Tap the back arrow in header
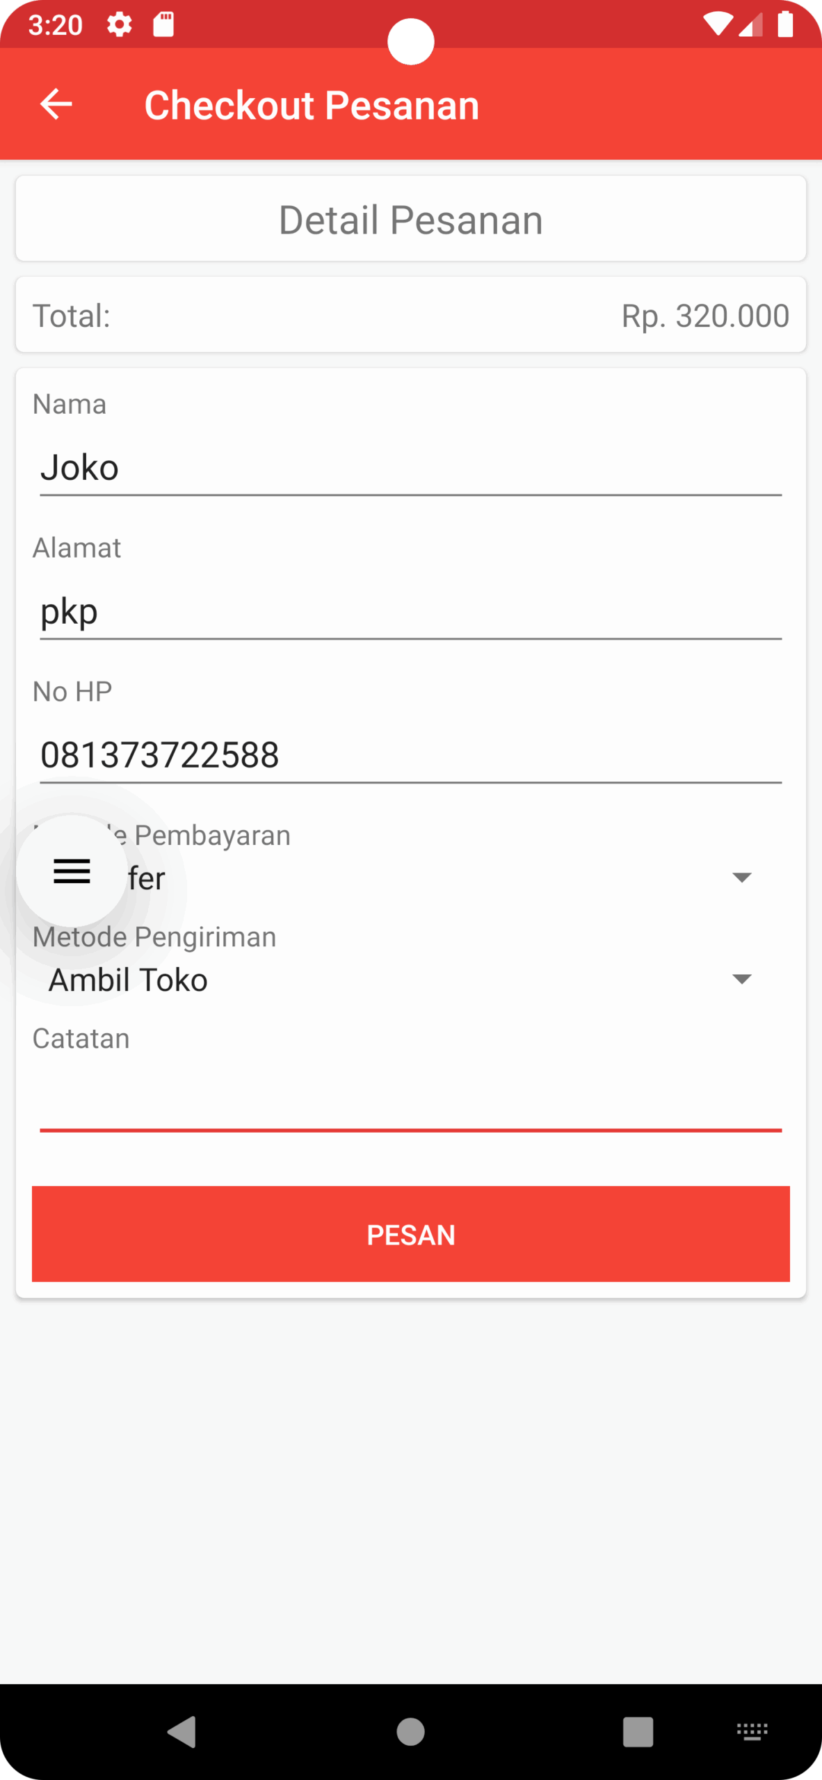Image resolution: width=822 pixels, height=1780 pixels. click(x=56, y=104)
